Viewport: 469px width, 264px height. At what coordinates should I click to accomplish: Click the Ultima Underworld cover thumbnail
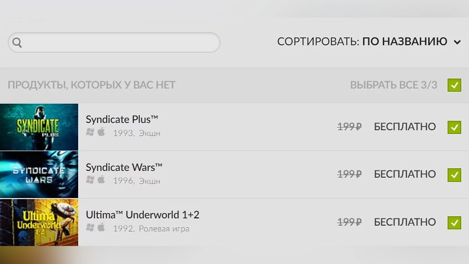39,222
